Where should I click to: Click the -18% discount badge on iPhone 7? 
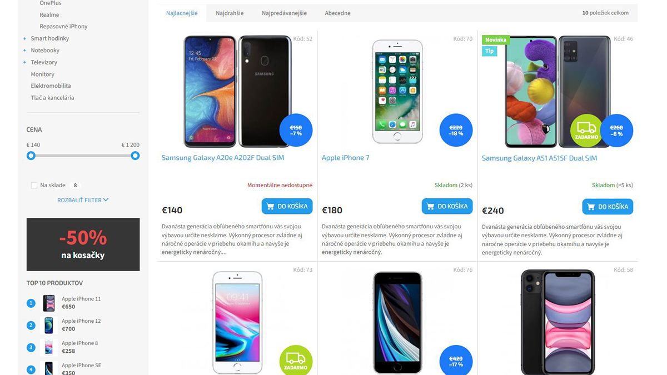tap(456, 131)
